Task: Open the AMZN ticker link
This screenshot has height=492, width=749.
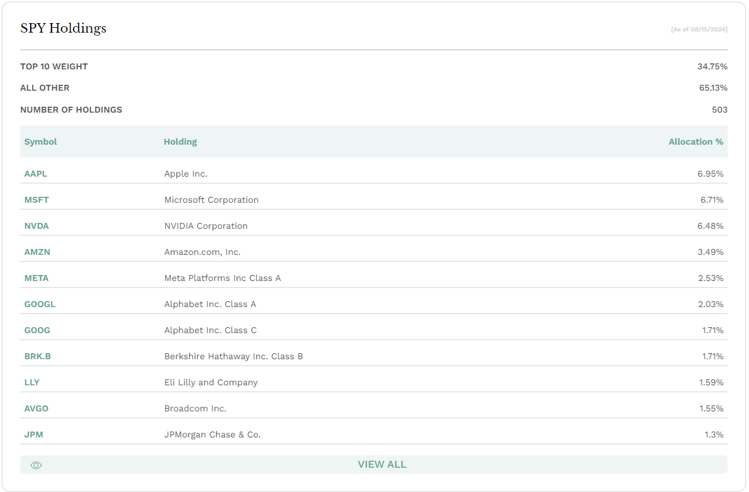Action: (37, 252)
